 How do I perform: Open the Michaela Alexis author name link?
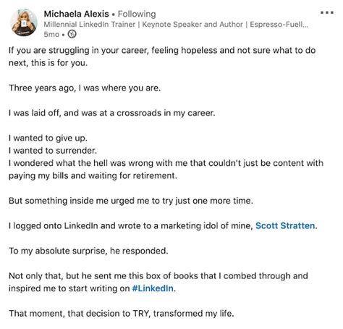click(76, 14)
